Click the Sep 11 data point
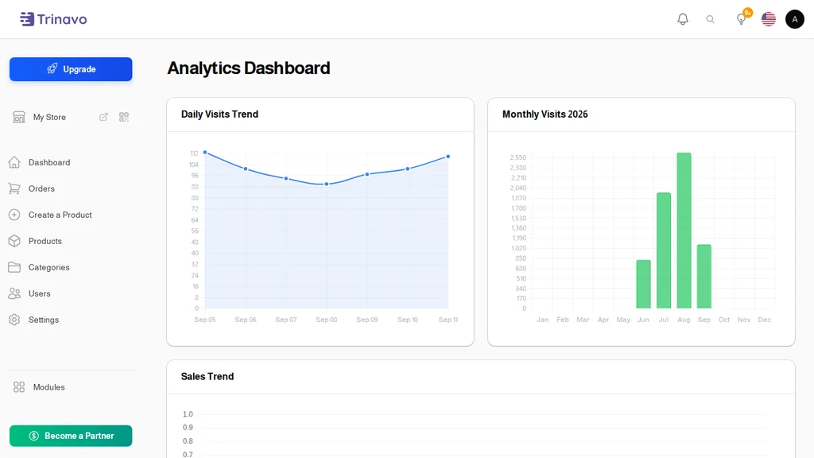This screenshot has height=458, width=814. [448, 157]
